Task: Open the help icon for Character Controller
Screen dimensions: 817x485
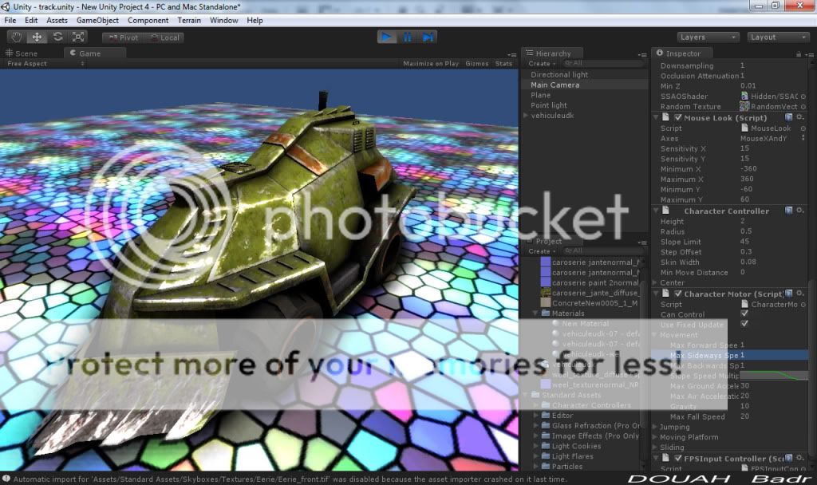Action: click(788, 211)
